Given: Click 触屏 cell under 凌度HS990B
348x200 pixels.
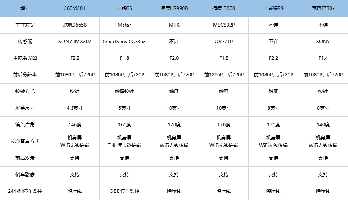Looking at the screenshot, I should click(x=174, y=91).
